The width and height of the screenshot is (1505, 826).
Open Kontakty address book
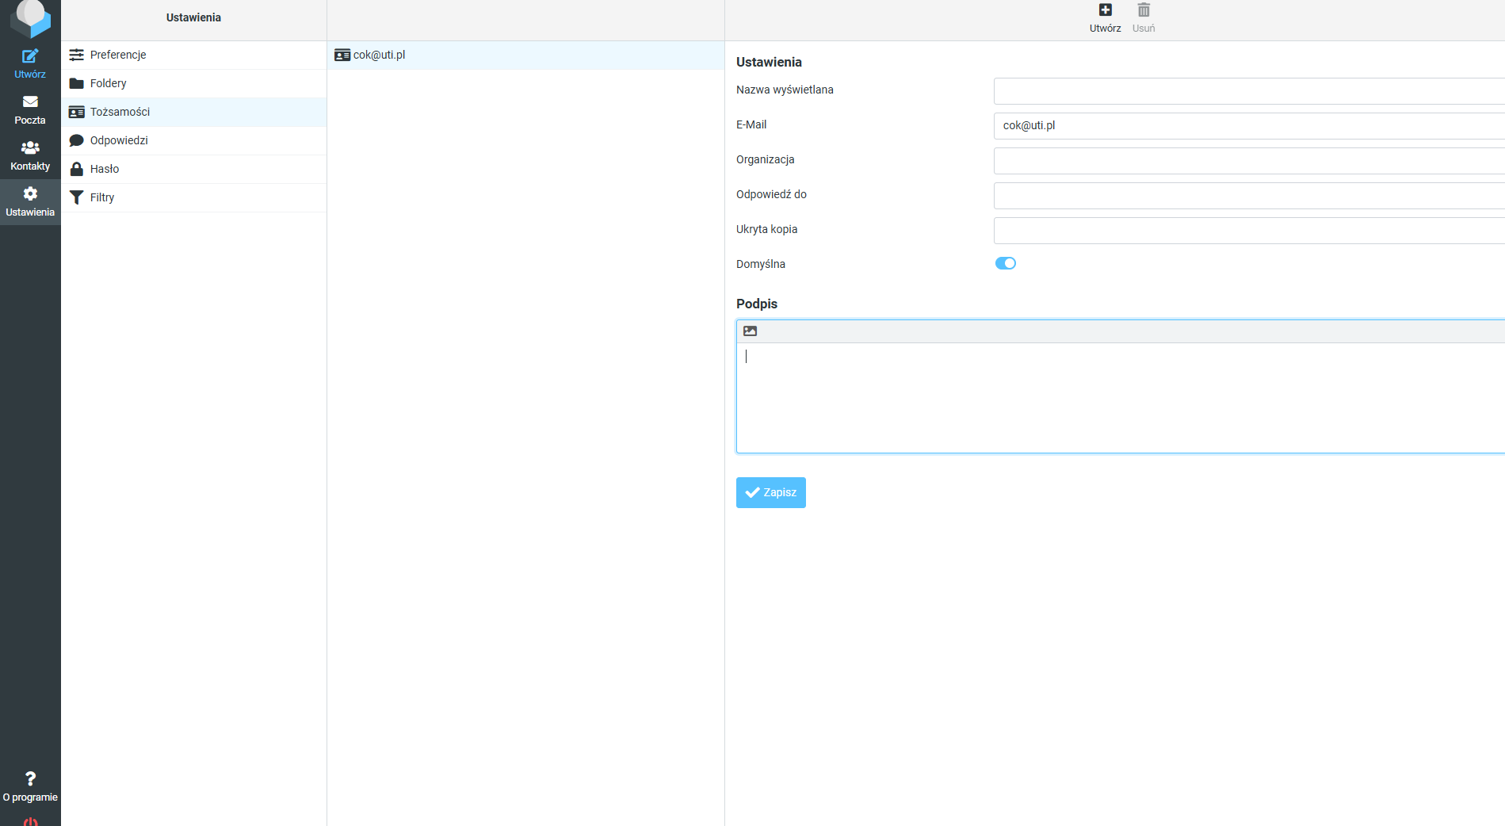coord(30,156)
